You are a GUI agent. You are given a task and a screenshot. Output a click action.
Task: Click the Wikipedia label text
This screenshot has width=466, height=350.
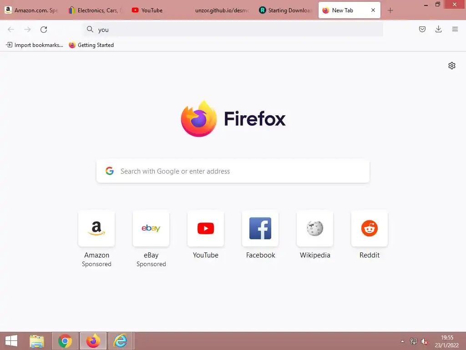coord(315,255)
